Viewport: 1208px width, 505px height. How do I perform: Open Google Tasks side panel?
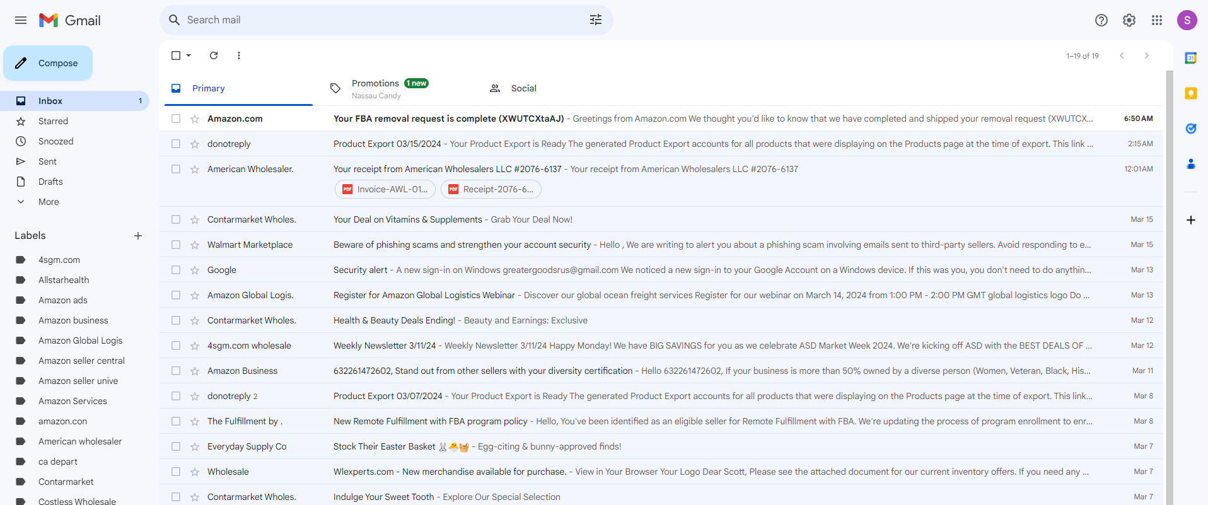(x=1191, y=129)
